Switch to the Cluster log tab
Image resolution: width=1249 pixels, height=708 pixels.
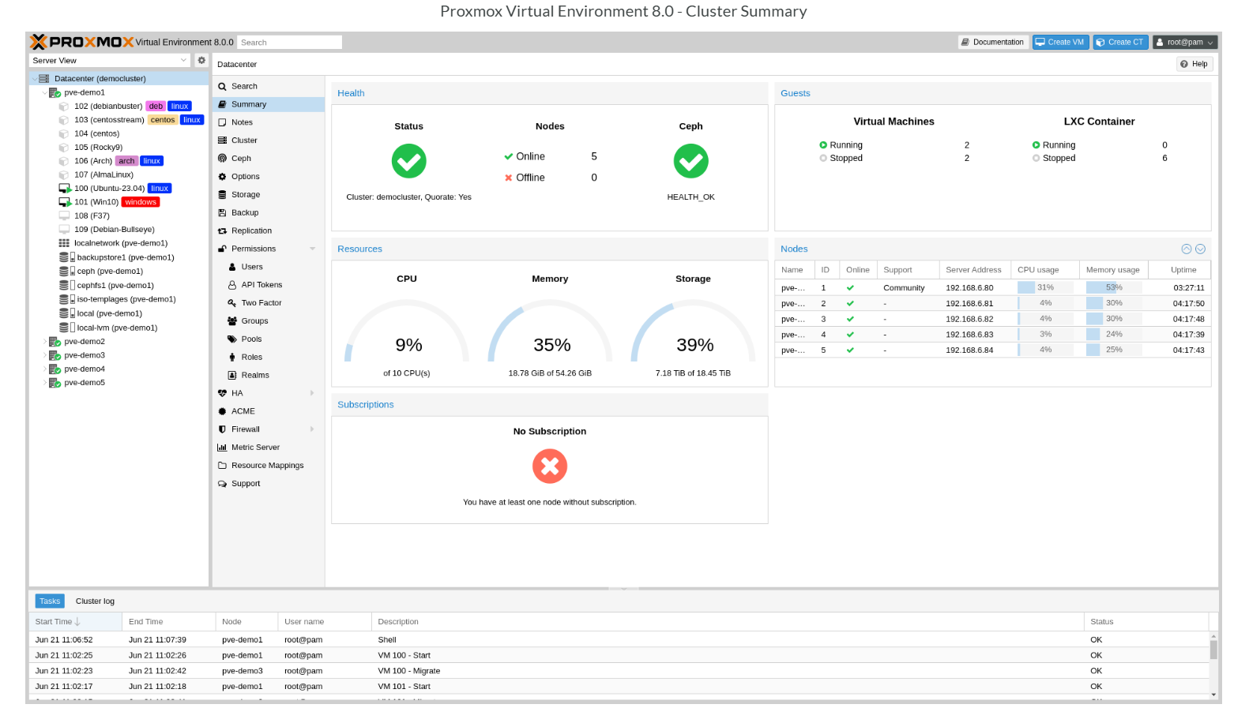pyautogui.click(x=95, y=601)
